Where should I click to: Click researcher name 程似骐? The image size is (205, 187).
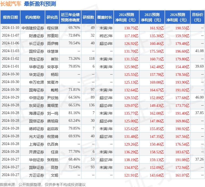point(52,28)
